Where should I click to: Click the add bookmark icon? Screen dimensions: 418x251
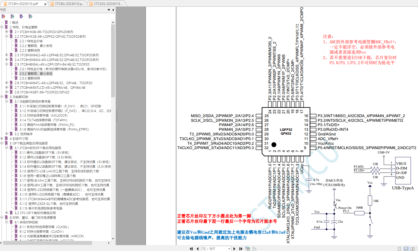[x=12, y=17]
